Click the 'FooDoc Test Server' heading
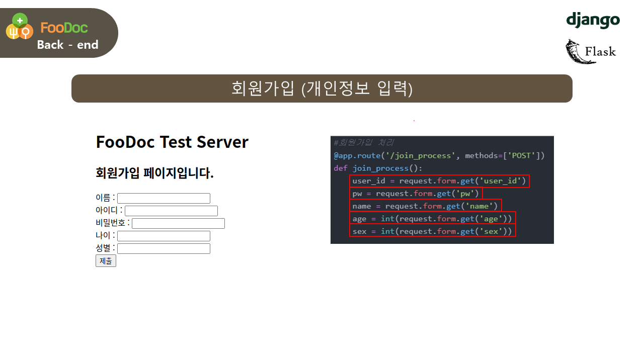 (x=172, y=142)
